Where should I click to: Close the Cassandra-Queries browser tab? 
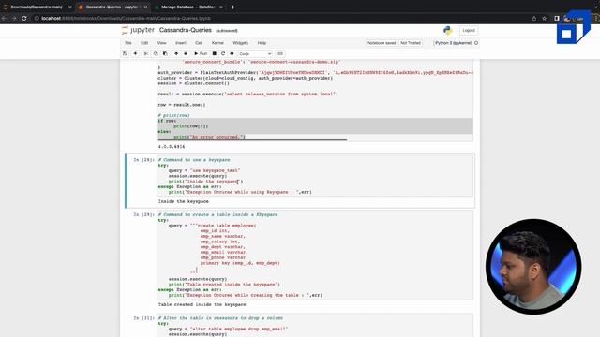pos(145,7)
